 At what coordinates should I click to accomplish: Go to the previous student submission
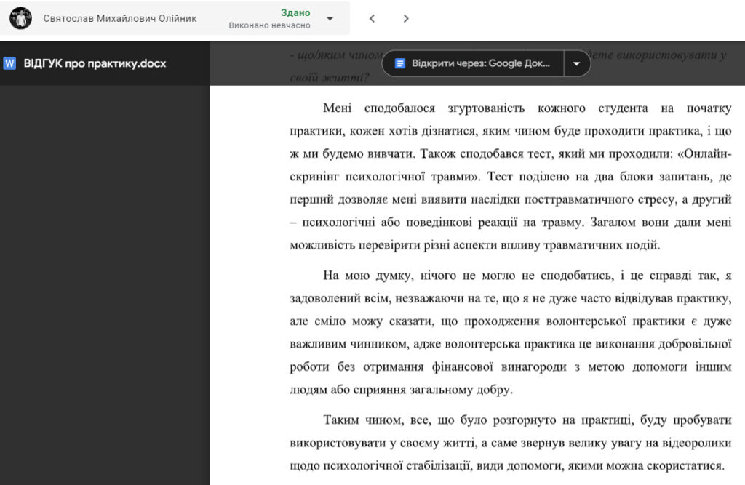point(372,18)
